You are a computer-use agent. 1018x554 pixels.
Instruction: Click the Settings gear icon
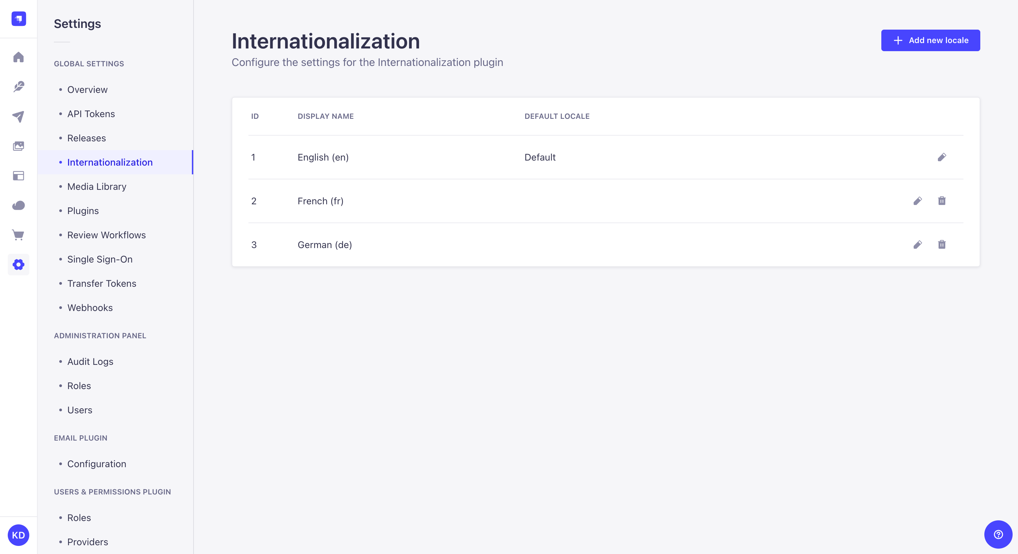(19, 264)
